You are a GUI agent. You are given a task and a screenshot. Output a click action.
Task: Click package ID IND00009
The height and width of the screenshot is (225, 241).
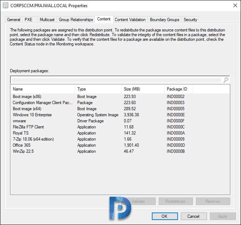(176, 139)
